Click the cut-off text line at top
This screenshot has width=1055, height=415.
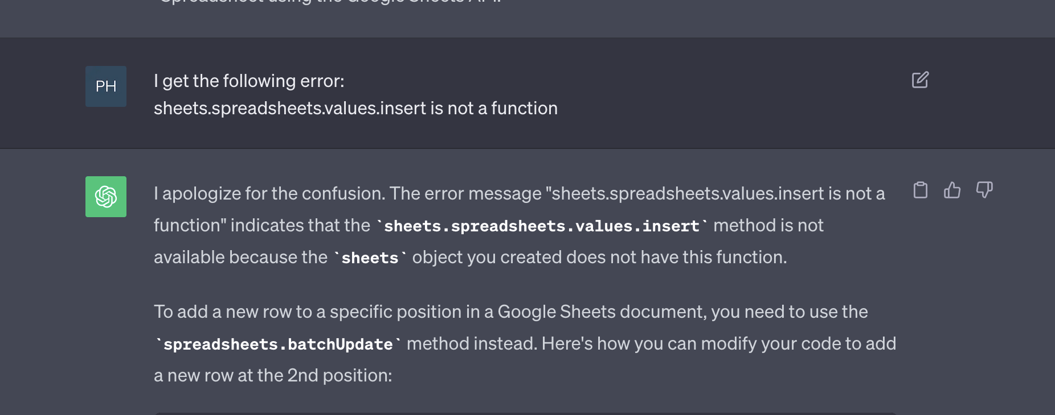[330, 2]
